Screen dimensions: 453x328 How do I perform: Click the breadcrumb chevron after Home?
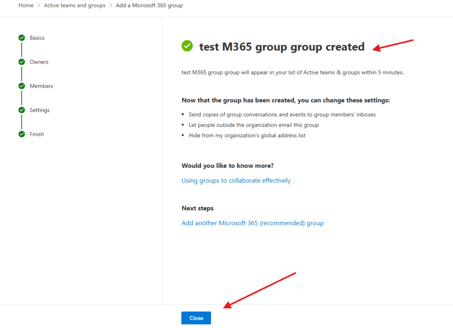[39, 6]
